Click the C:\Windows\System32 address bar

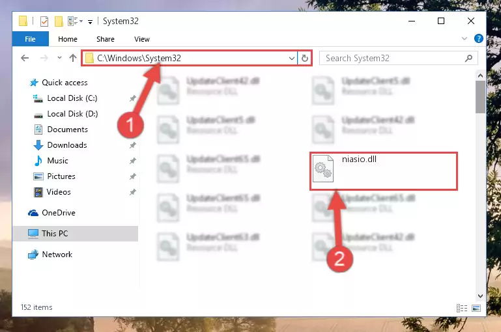(190, 58)
